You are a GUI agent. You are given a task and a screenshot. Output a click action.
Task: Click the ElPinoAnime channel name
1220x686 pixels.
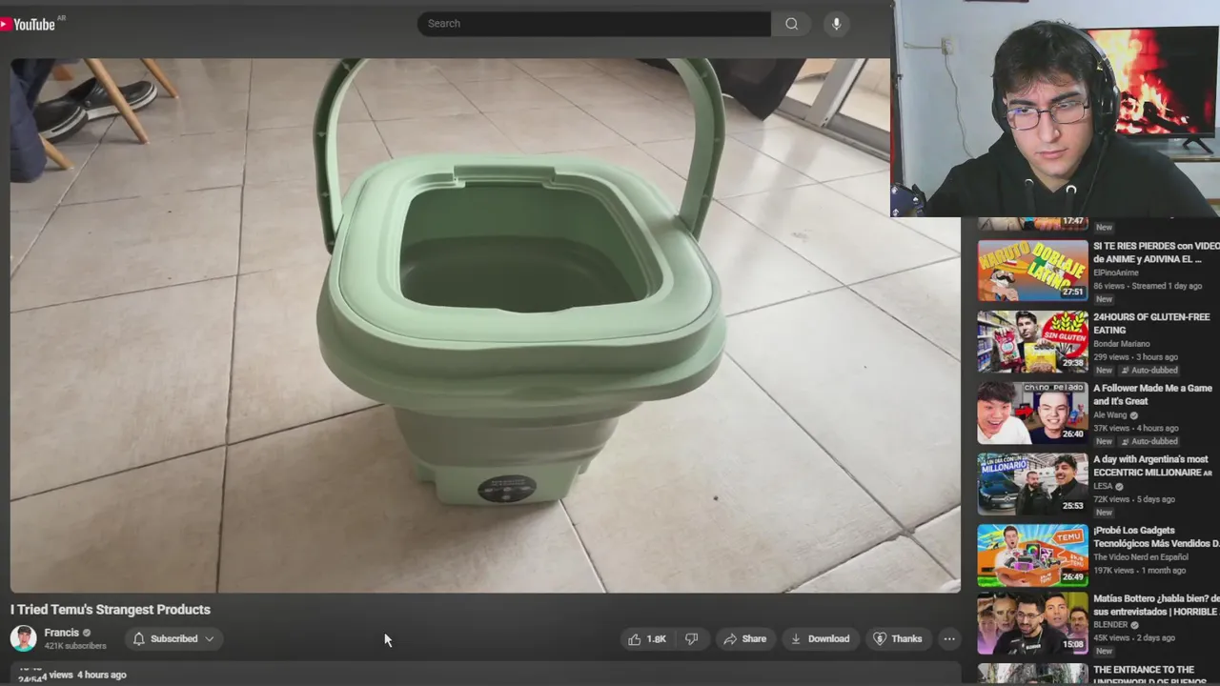pyautogui.click(x=1115, y=272)
